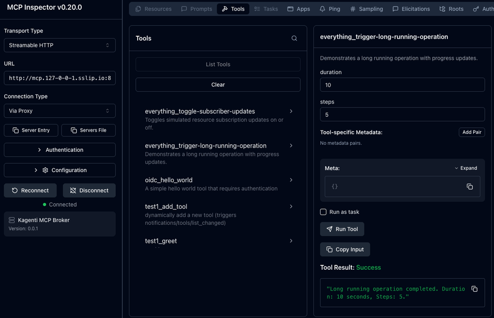
Task: Copy the Tool Result output via copy icon
Action: [474, 288]
